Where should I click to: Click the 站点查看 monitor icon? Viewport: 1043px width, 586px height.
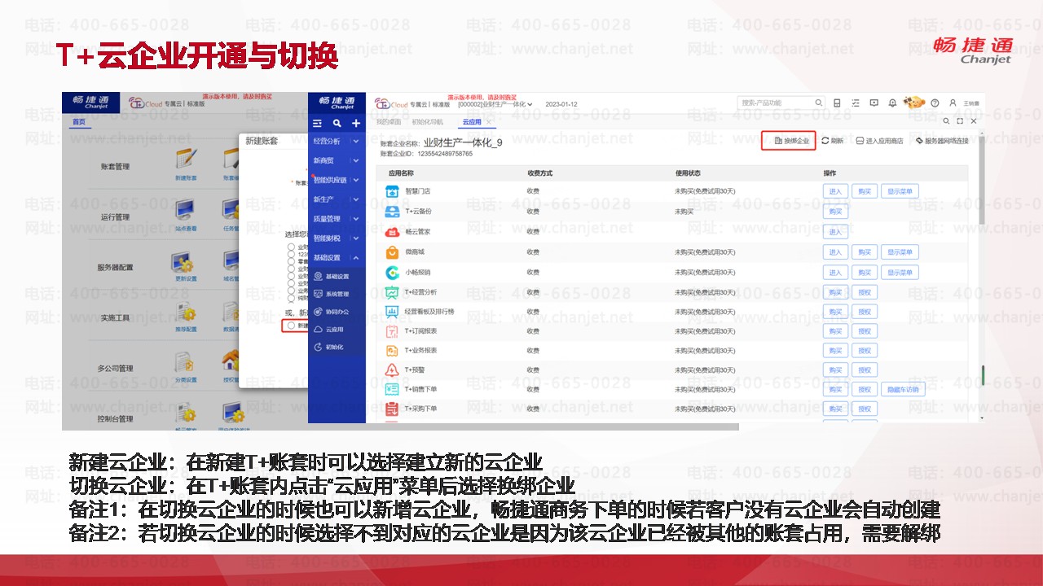tap(185, 210)
